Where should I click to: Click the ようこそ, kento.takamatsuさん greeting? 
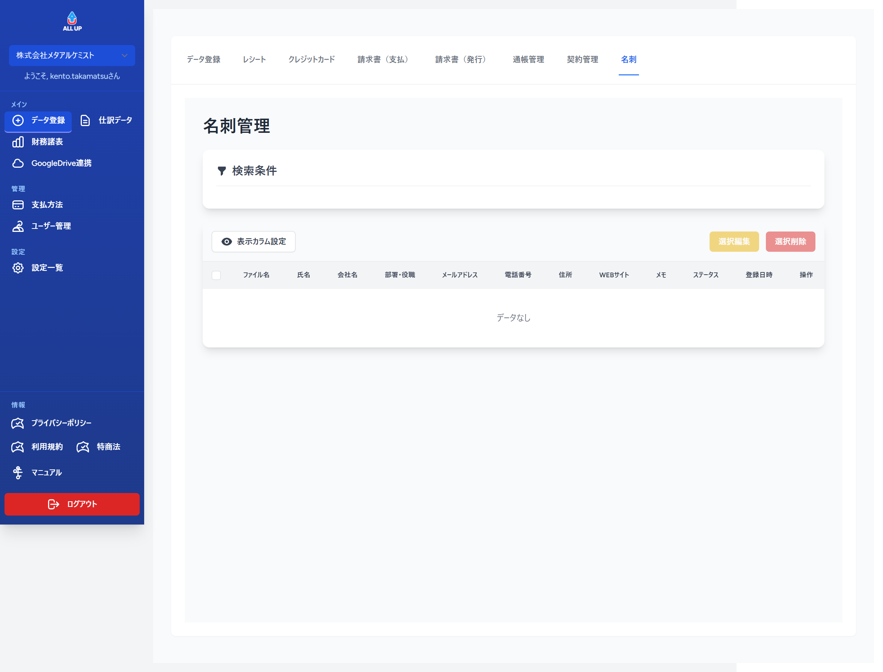(x=72, y=76)
